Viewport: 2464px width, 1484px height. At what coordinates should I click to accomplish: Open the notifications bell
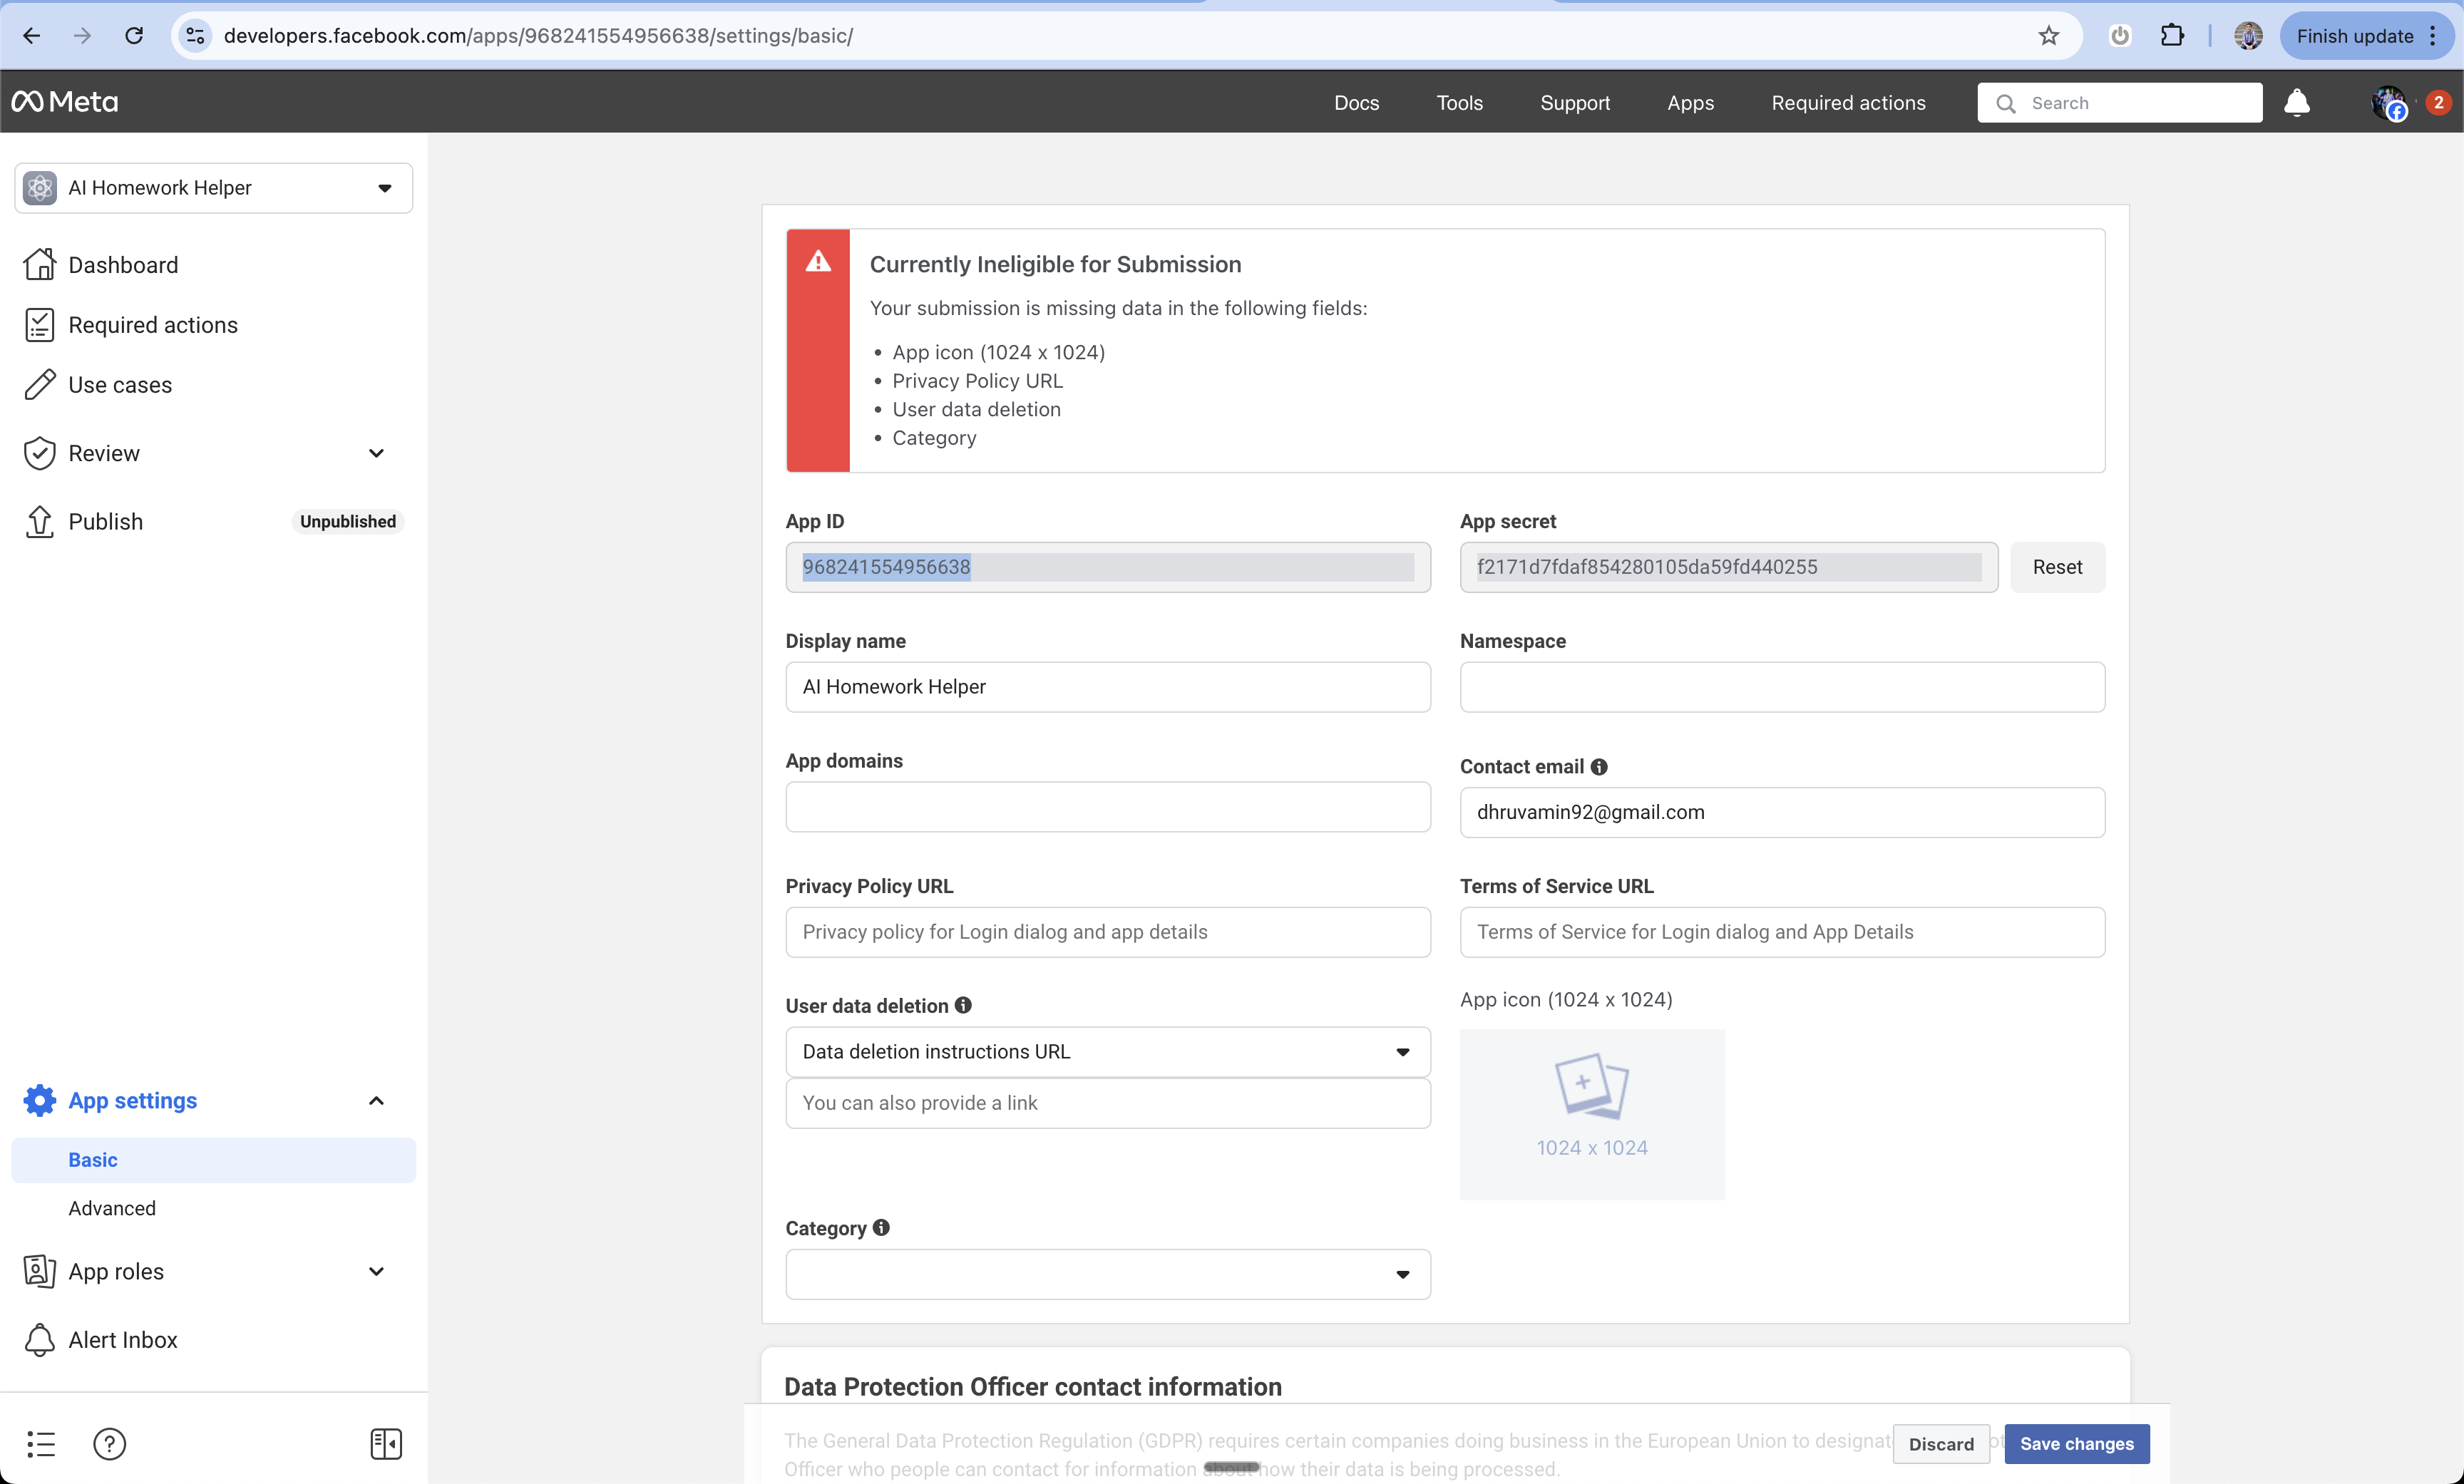(2297, 102)
